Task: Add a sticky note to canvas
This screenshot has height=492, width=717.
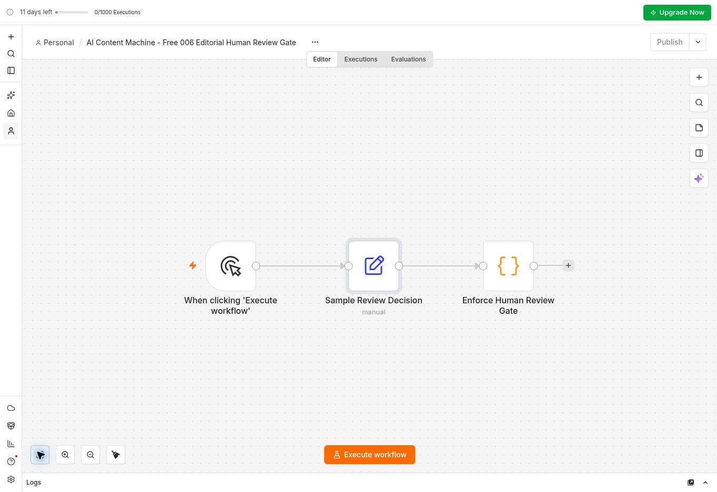Action: 699,128
